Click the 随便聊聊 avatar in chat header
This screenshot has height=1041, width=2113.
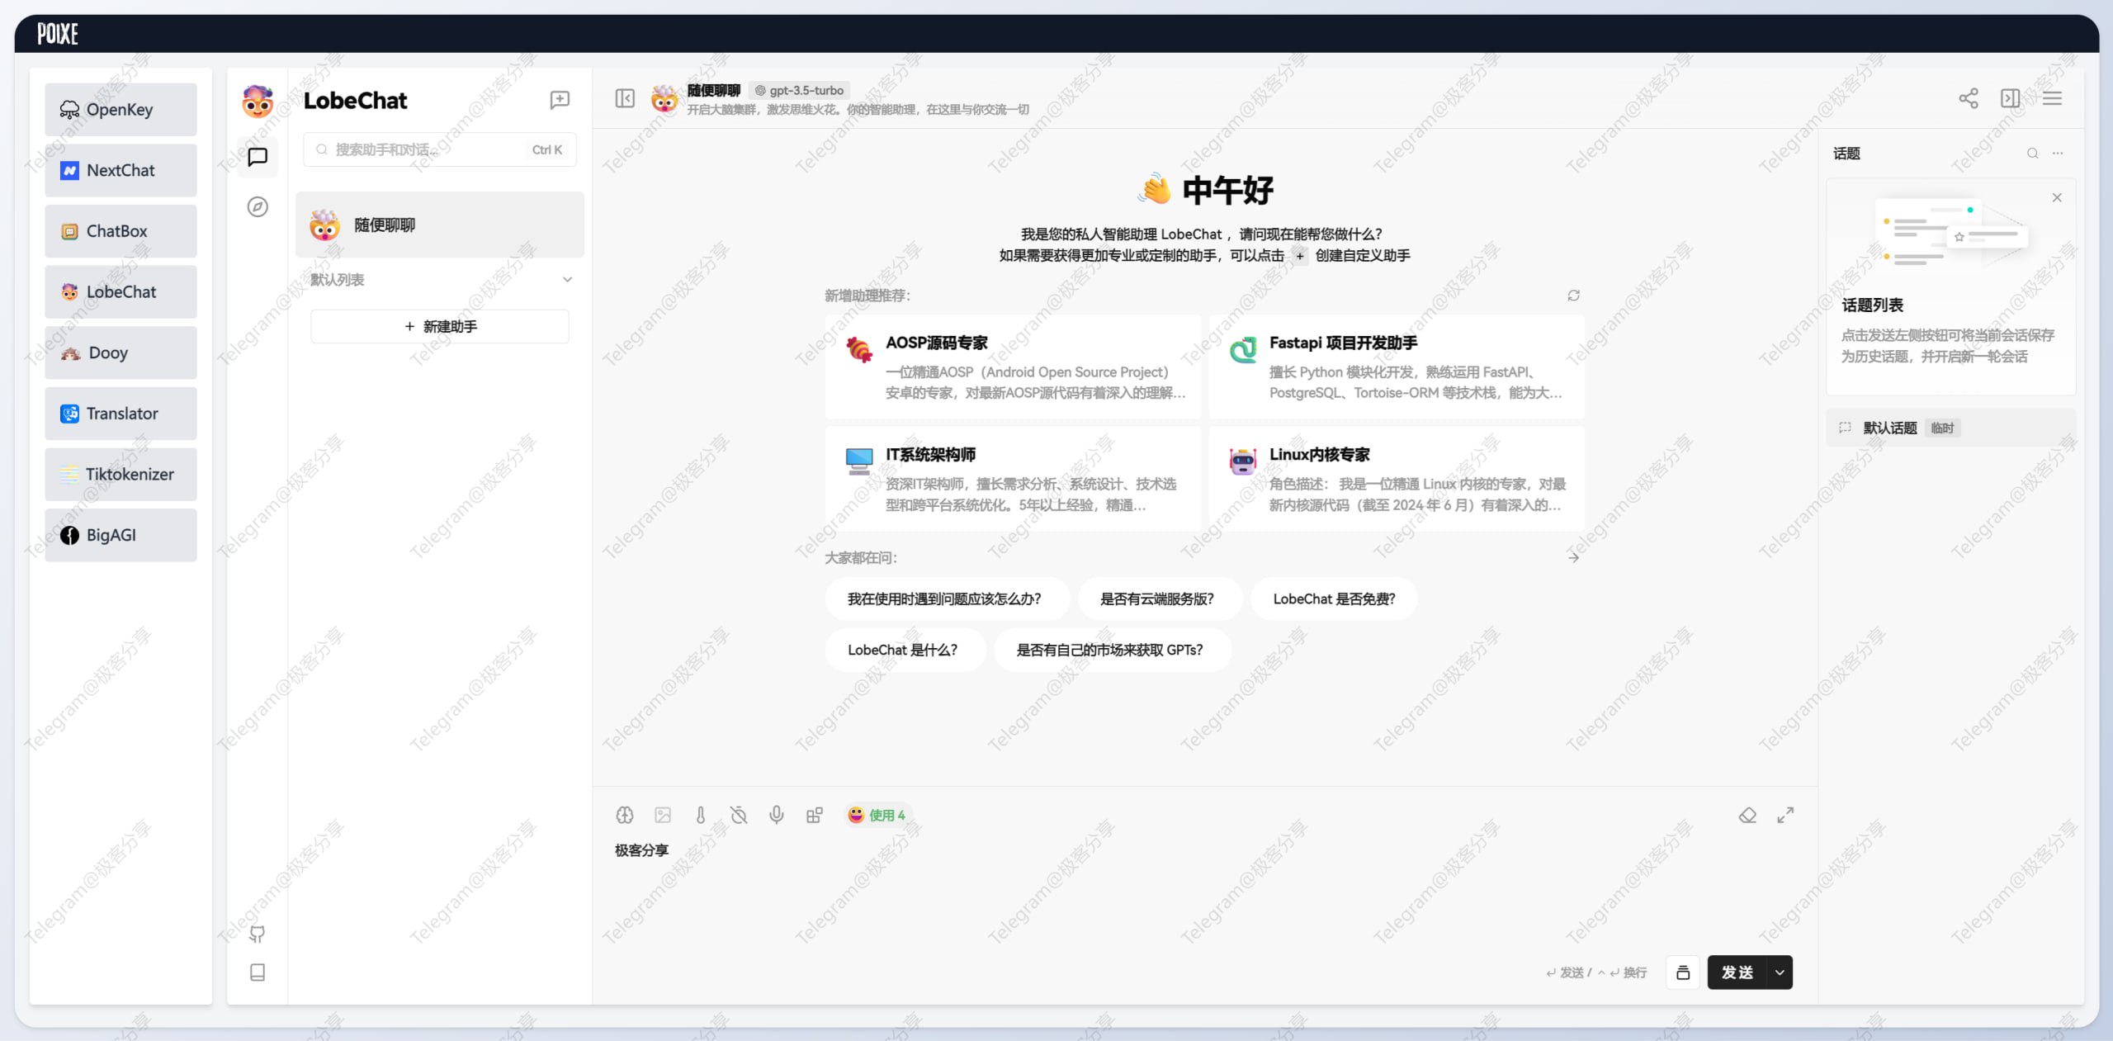[664, 99]
